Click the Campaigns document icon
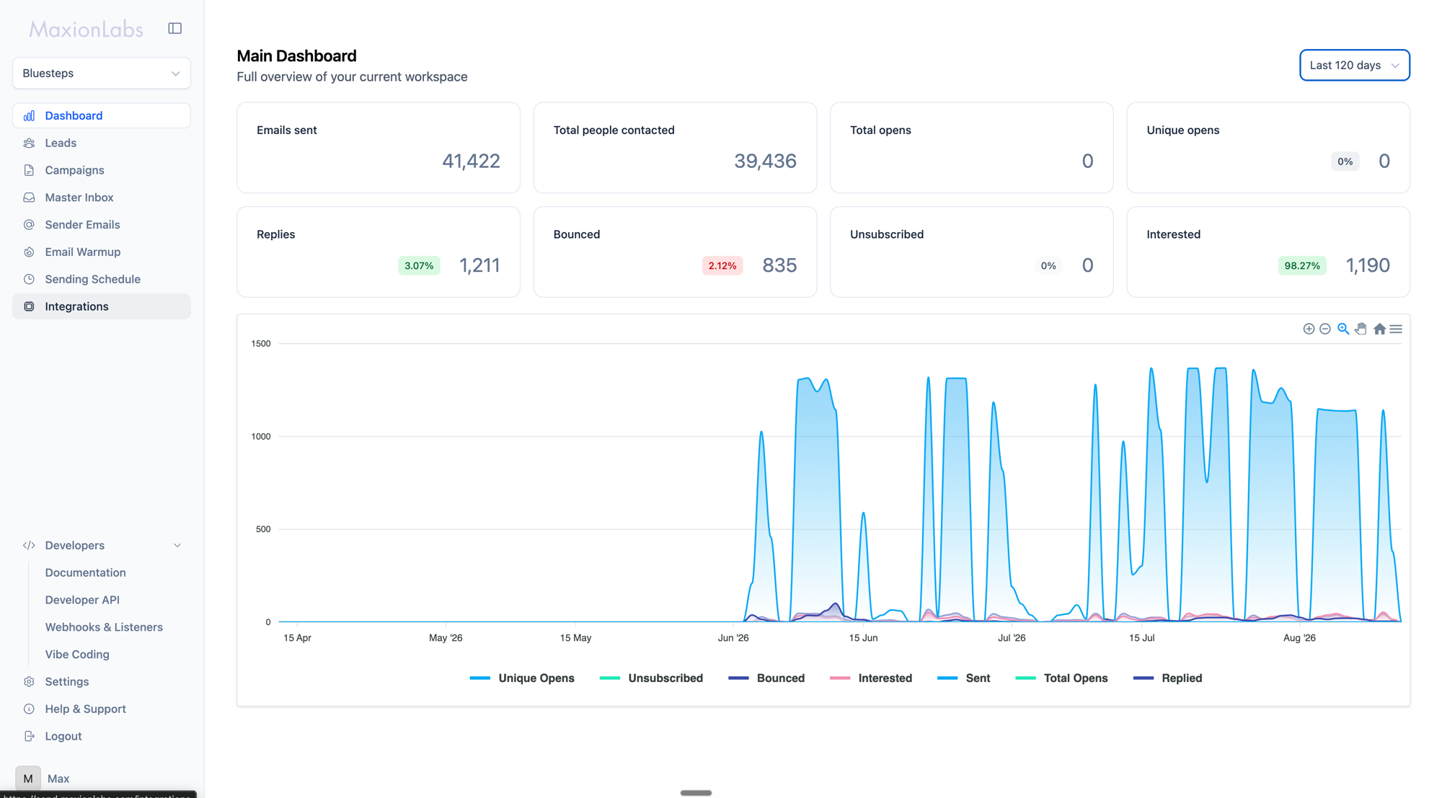 click(29, 170)
